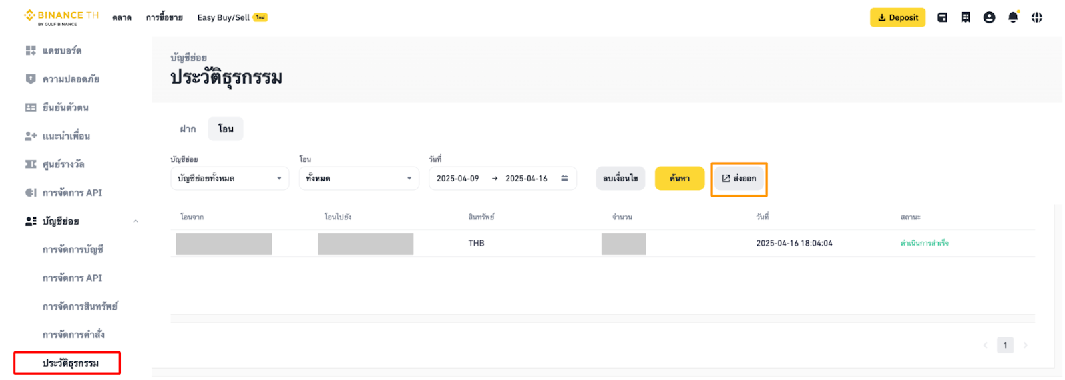Open แดชบอร์ด dashboard from sidebar

[x=61, y=50]
